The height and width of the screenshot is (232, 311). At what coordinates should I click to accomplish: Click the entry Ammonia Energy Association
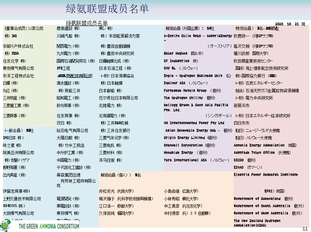(259, 145)
